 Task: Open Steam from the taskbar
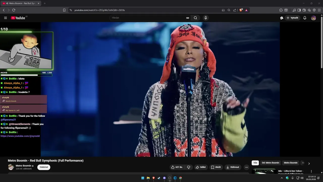click(x=159, y=178)
